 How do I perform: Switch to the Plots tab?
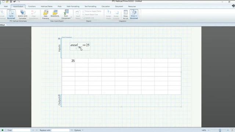pos(59,7)
